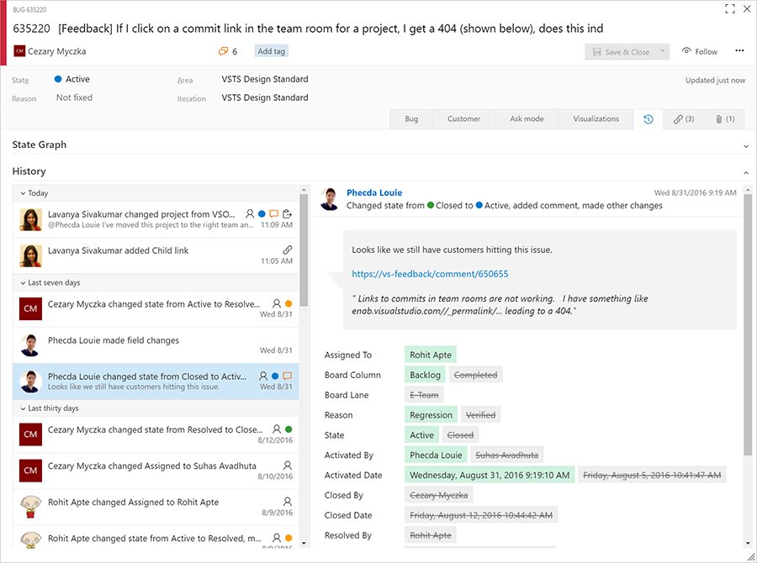Open the Links (3) tab
This screenshot has width=757, height=563.
pyautogui.click(x=684, y=119)
